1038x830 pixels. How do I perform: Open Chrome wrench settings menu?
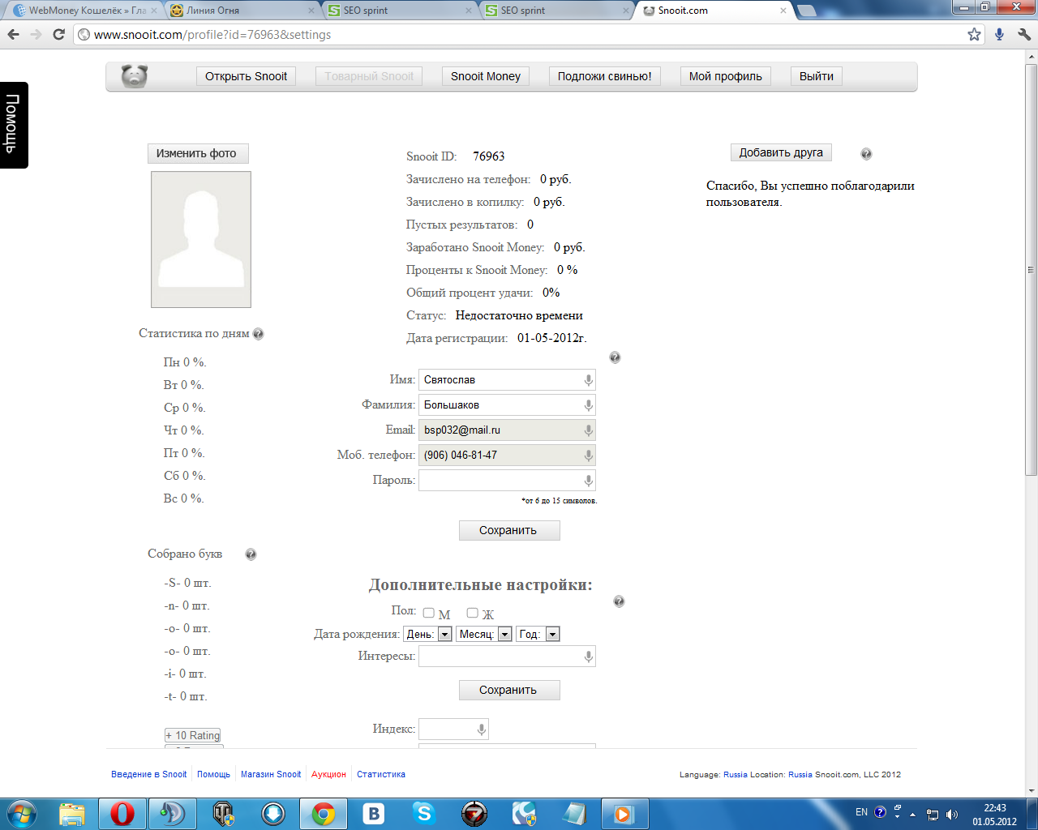coord(1023,35)
